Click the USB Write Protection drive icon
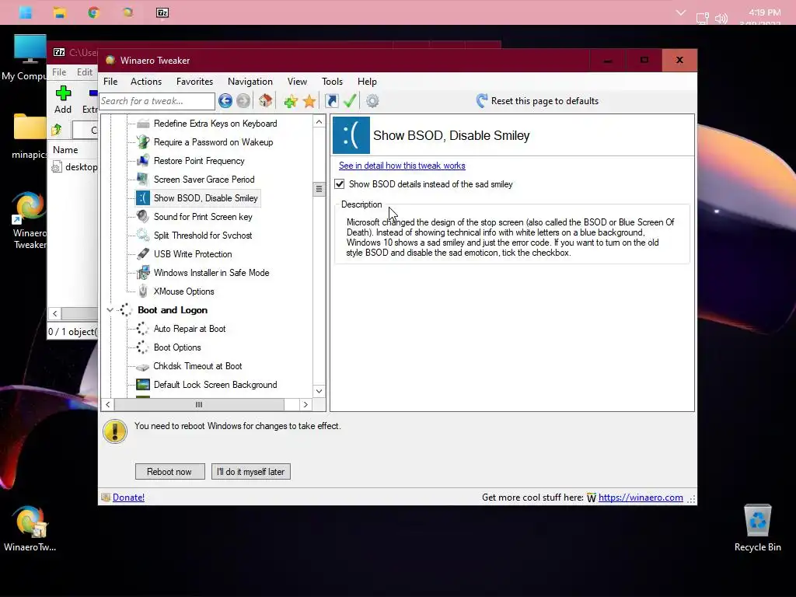796x597 pixels. (x=143, y=254)
